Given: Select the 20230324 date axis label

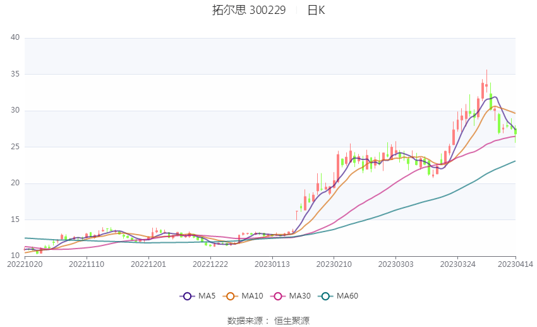Looking at the screenshot, I should (457, 264).
